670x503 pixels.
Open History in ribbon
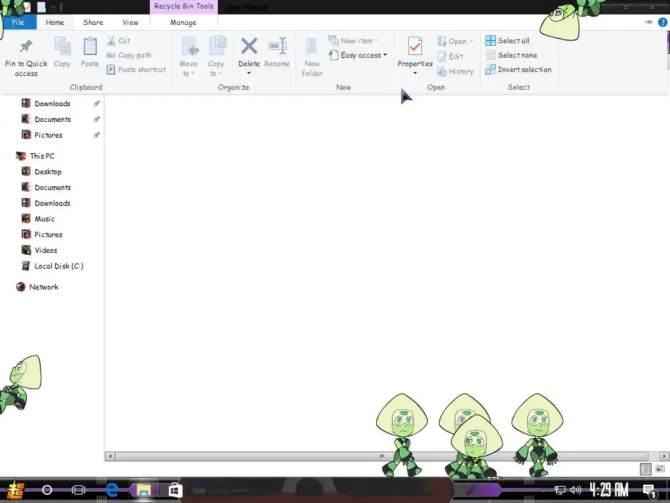click(x=455, y=71)
